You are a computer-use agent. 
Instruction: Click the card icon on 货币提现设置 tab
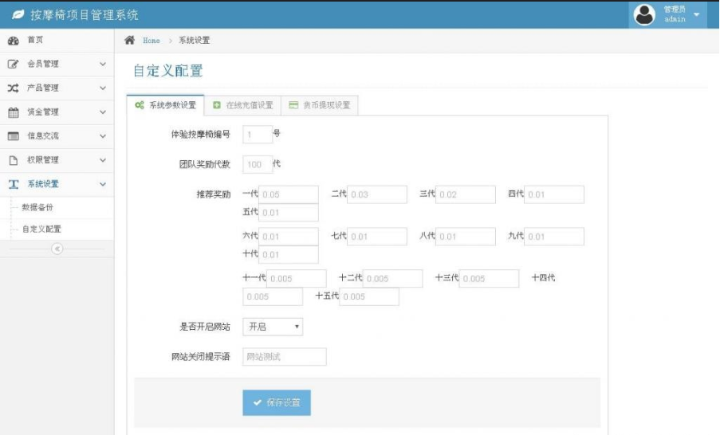293,105
